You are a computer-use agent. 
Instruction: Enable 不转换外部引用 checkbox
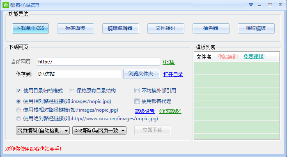coord(137,91)
